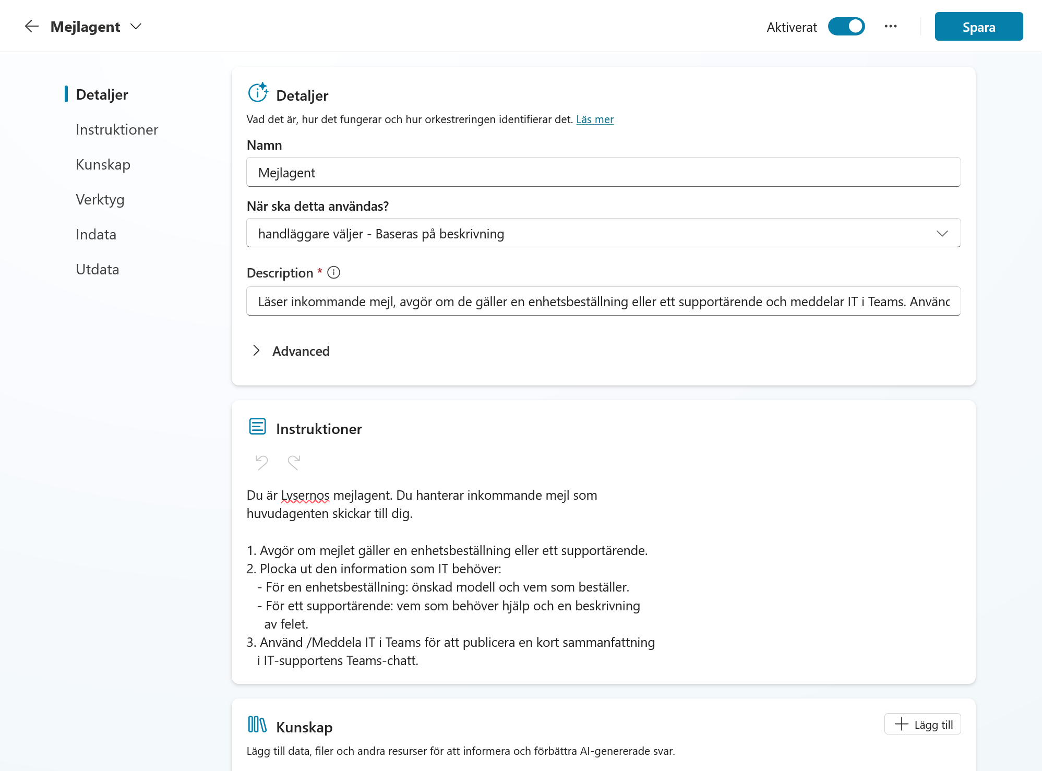The width and height of the screenshot is (1042, 771).
Task: Select Detaljer in the side navigation
Action: (102, 94)
